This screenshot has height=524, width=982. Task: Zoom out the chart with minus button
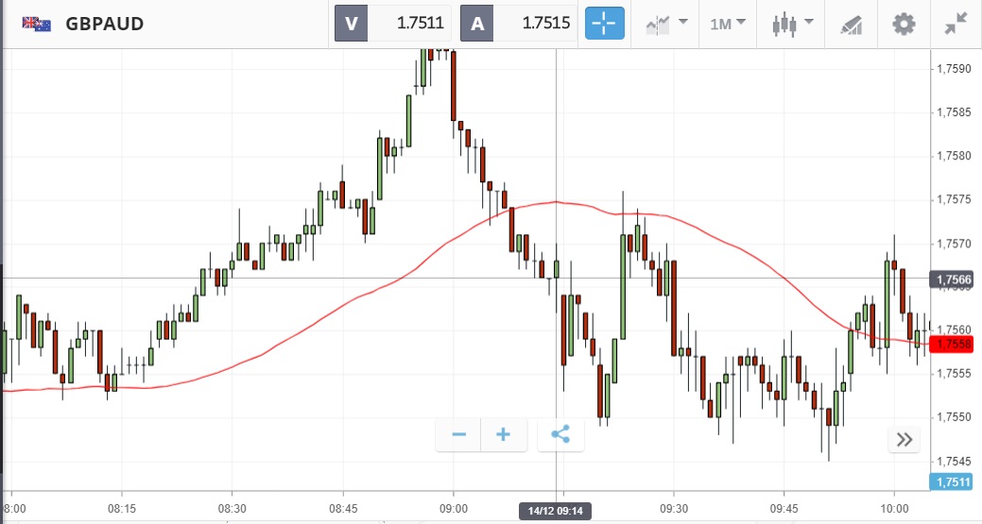point(459,434)
